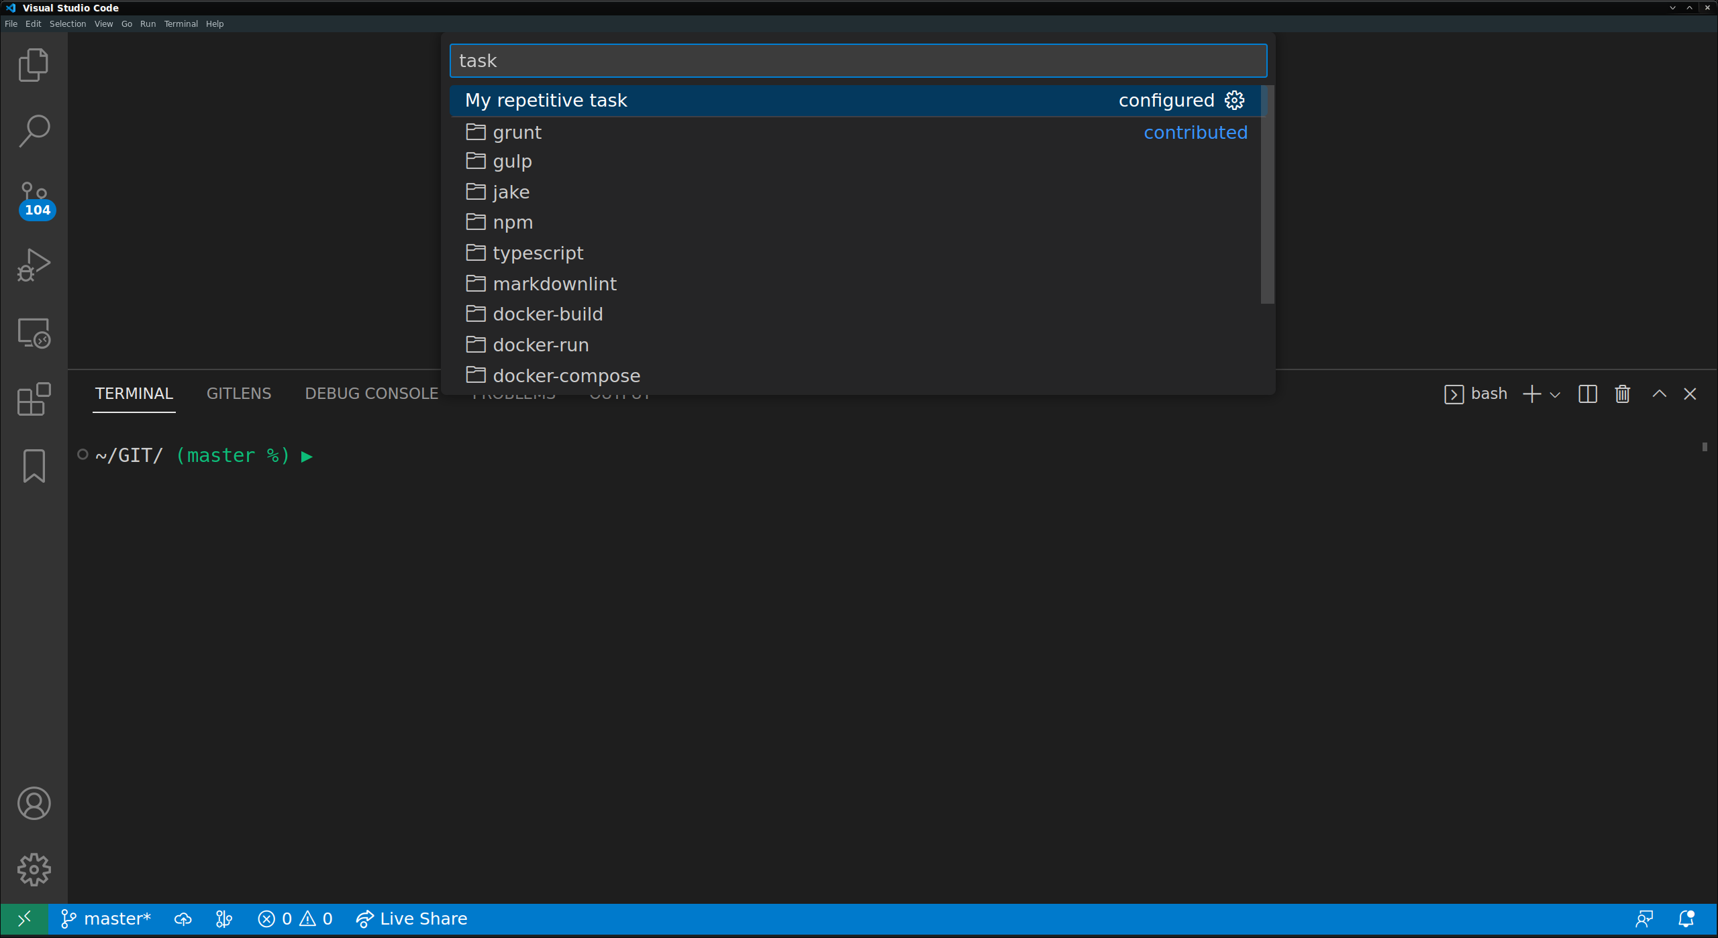The image size is (1718, 938).
Task: Maximize the panel with chevron up
Action: 1659,394
